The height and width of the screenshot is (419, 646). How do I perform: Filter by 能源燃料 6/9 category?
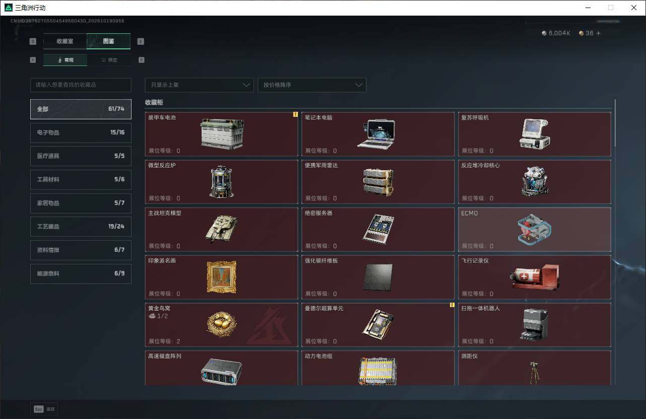[81, 273]
